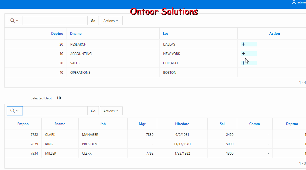Click the Loc column header
The image size is (306, 170).
pos(166,34)
